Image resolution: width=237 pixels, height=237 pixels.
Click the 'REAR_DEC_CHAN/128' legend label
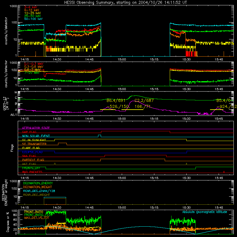tap(39, 191)
